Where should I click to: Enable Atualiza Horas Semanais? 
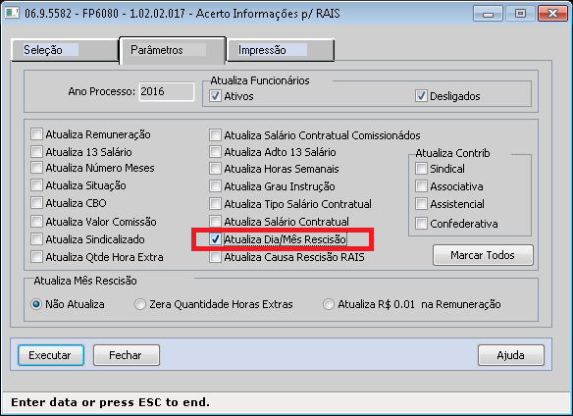pyautogui.click(x=215, y=169)
